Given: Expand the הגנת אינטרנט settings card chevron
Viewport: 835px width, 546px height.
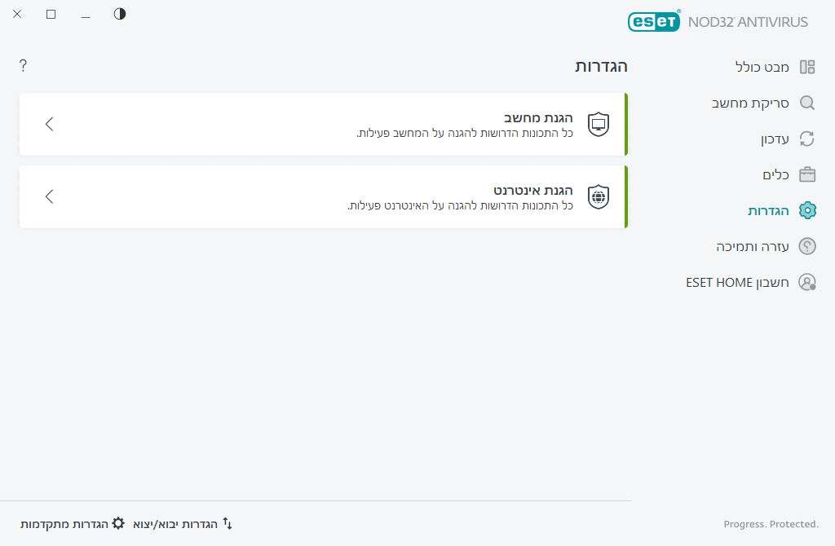Looking at the screenshot, I should click(49, 196).
